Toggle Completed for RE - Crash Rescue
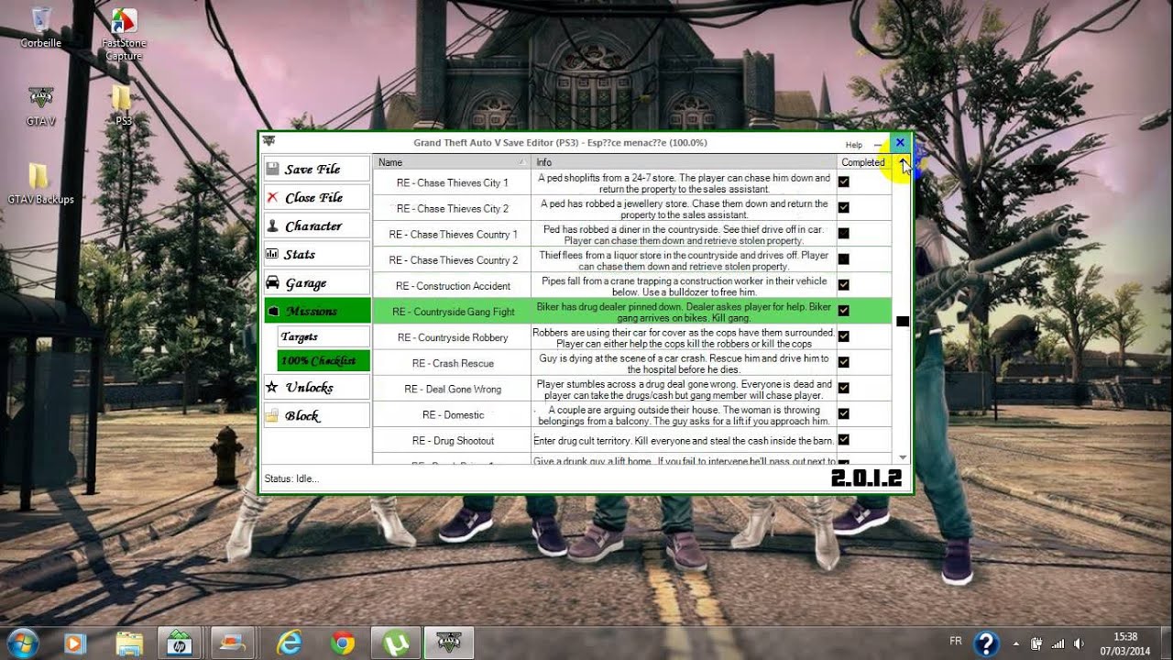This screenshot has width=1173, height=660. point(843,362)
